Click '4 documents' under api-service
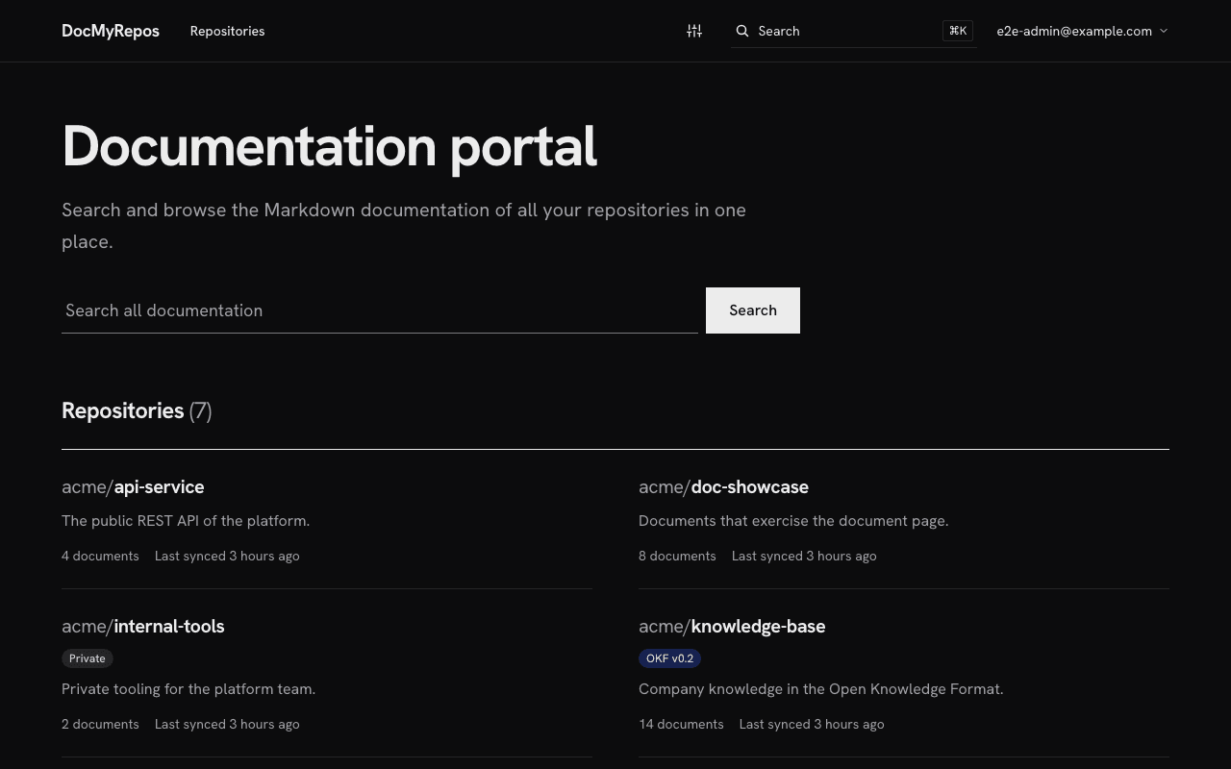The width and height of the screenshot is (1231, 769). coord(100,556)
